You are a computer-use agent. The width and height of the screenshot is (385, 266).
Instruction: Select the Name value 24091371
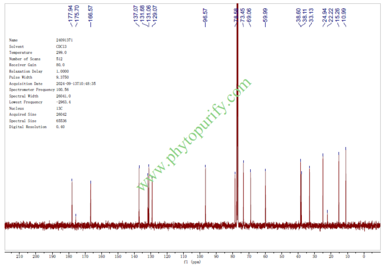pos(64,40)
